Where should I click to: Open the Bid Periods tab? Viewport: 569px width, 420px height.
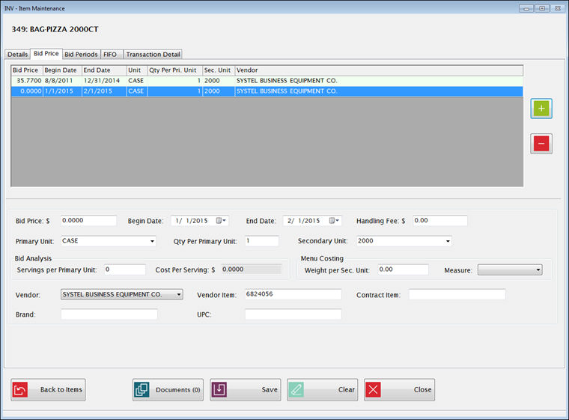(81, 55)
